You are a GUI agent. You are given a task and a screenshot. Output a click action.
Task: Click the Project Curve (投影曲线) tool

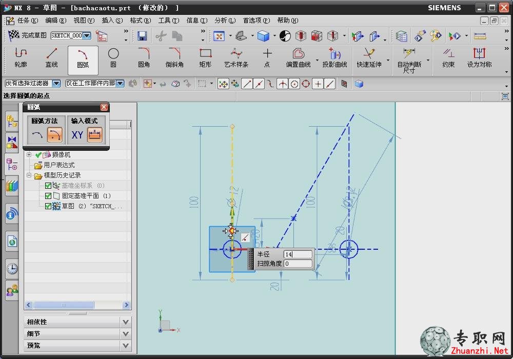click(334, 58)
